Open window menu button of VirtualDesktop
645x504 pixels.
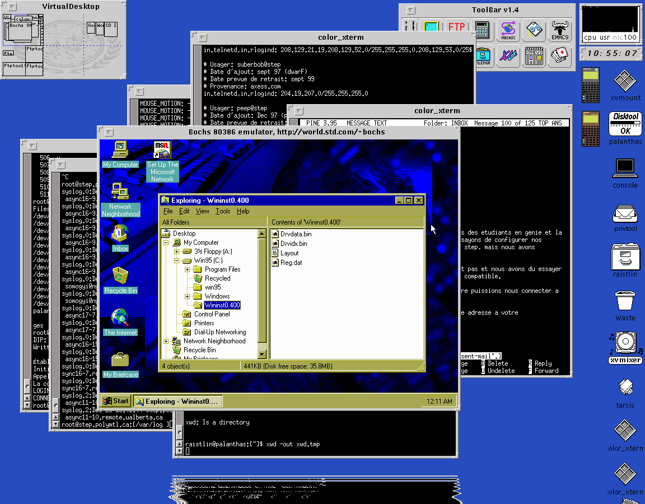pos(12,7)
